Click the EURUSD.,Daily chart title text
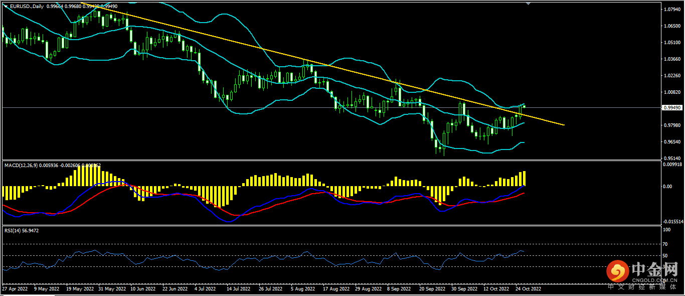Image resolution: width=685 pixels, height=296 pixels. pyautogui.click(x=26, y=7)
